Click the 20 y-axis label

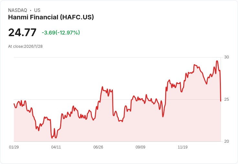click(x=226, y=141)
